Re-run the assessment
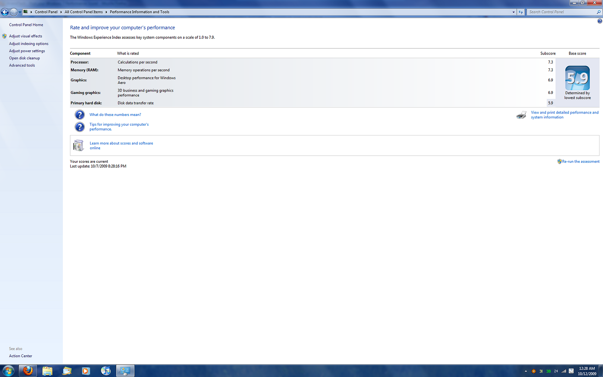 coord(580,162)
